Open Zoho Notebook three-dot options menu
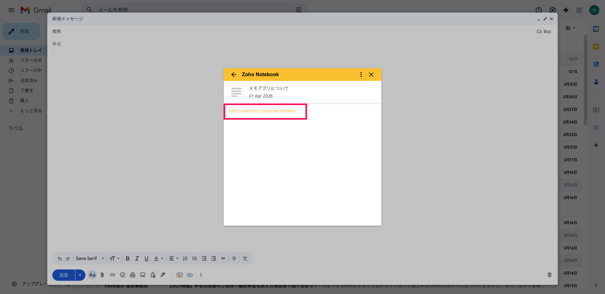 click(361, 75)
